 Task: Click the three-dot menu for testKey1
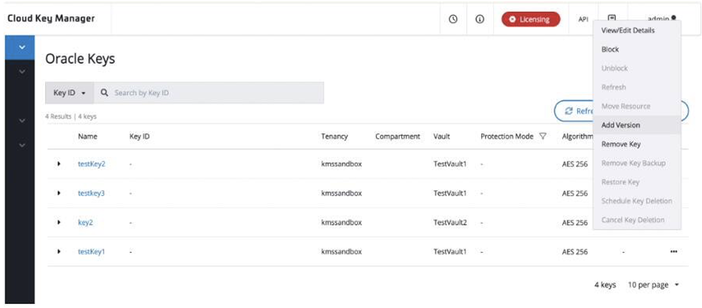[673, 252]
